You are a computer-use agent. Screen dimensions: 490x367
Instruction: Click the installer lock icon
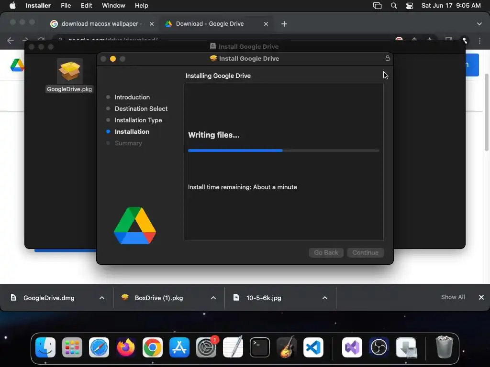388,58
